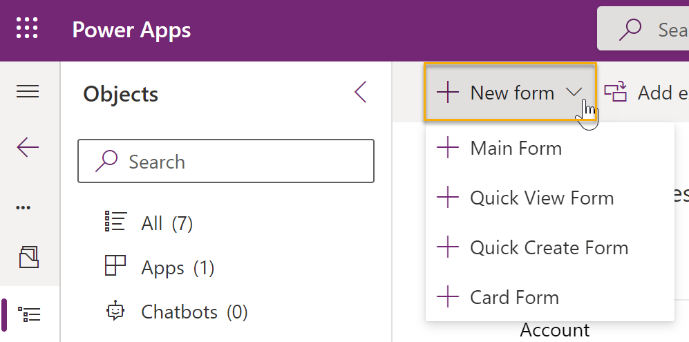Click the magnifier icon in the top search bar
The image size is (689, 342).
tap(630, 30)
